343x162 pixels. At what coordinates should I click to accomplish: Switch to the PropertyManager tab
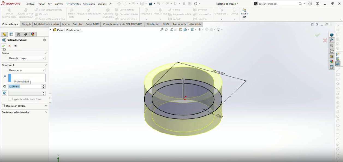[11, 34]
